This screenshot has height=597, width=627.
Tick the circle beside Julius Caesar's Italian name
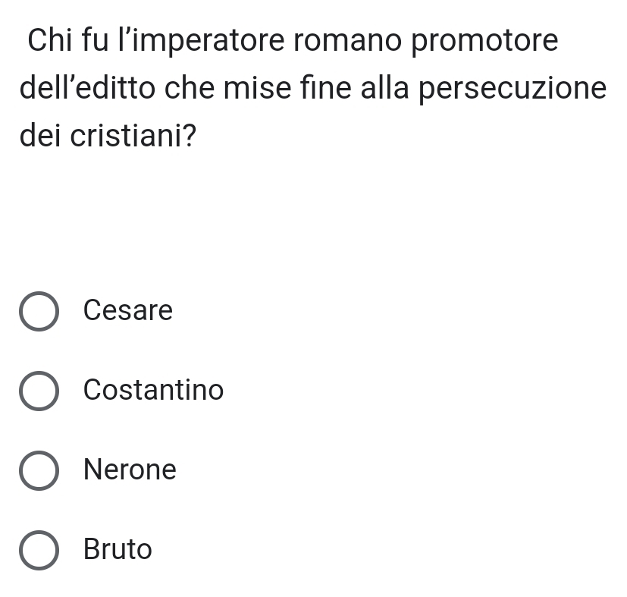pyautogui.click(x=39, y=311)
